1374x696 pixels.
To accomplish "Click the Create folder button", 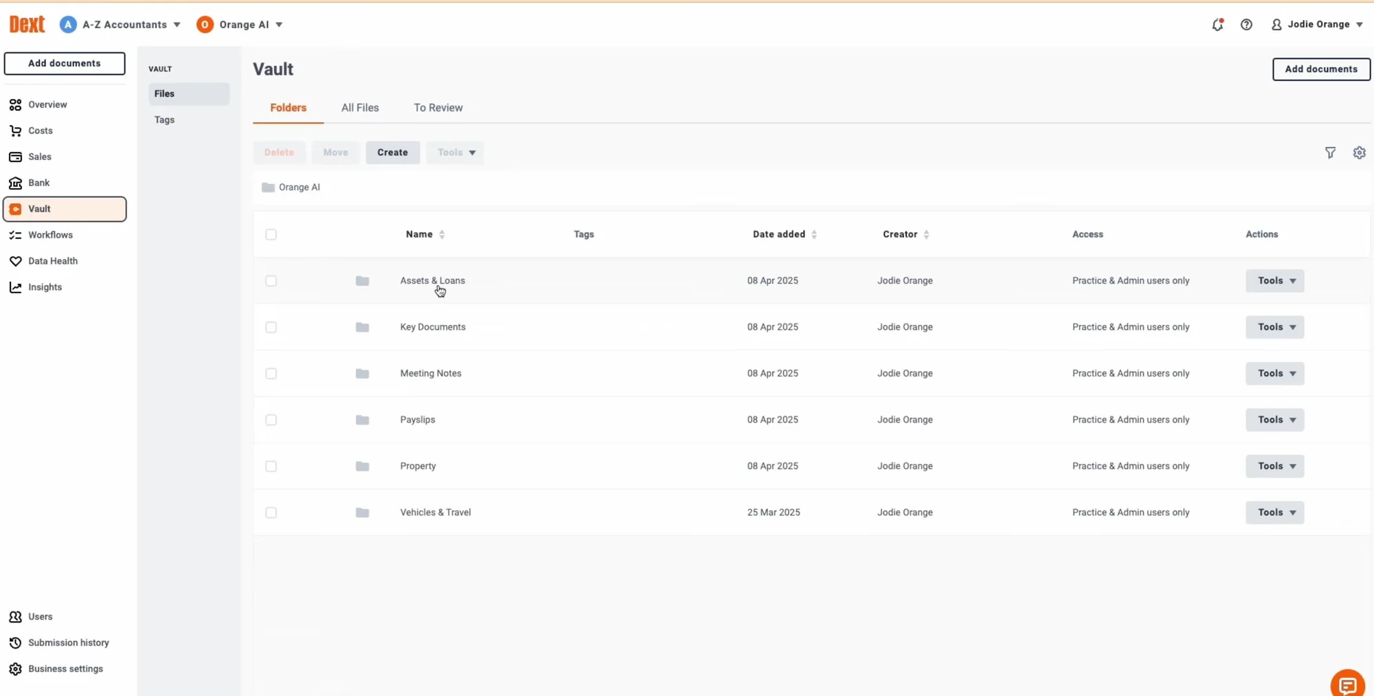I will [x=392, y=153].
